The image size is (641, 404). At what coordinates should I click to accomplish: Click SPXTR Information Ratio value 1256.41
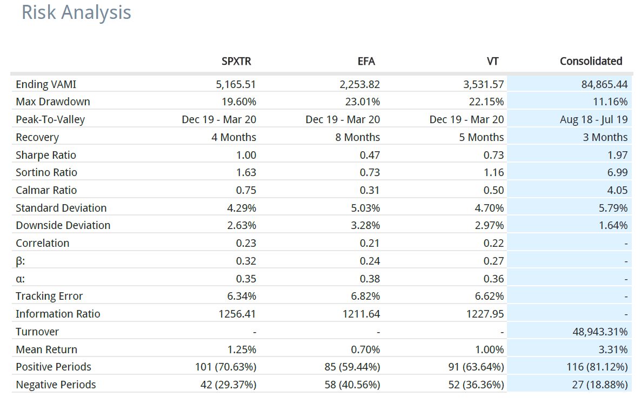coord(237,314)
